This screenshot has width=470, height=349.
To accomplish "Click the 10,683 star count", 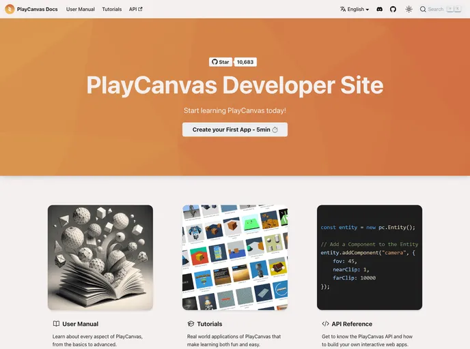I will click(245, 62).
